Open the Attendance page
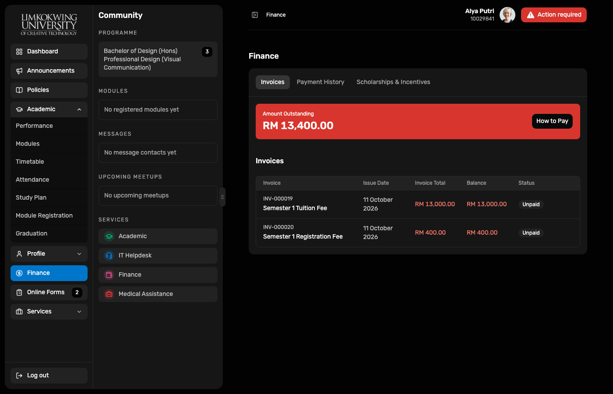Image resolution: width=613 pixels, height=394 pixels. coord(49,180)
